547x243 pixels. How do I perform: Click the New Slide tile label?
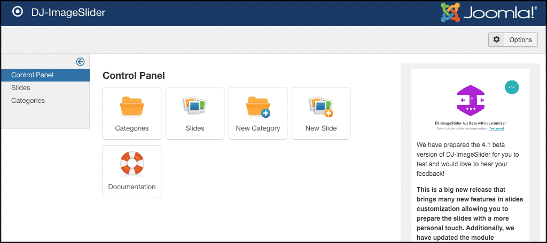click(x=321, y=128)
